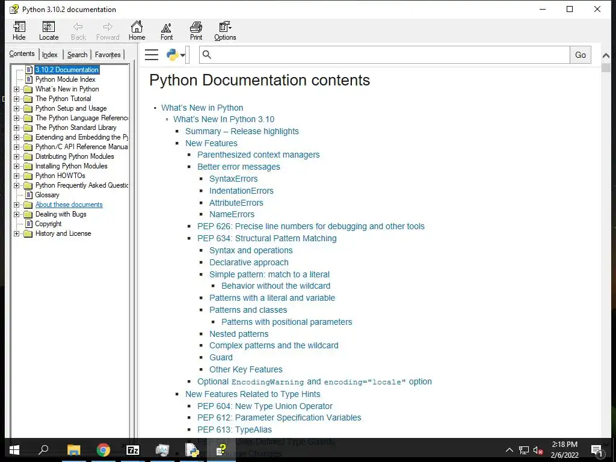616x462 pixels.
Task: Open the Guard link
Action: tap(221, 357)
